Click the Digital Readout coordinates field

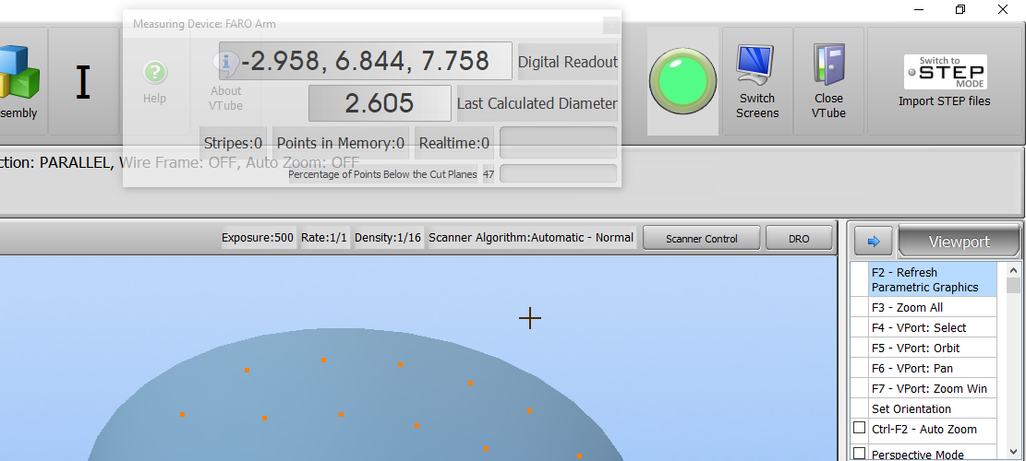pos(366,62)
